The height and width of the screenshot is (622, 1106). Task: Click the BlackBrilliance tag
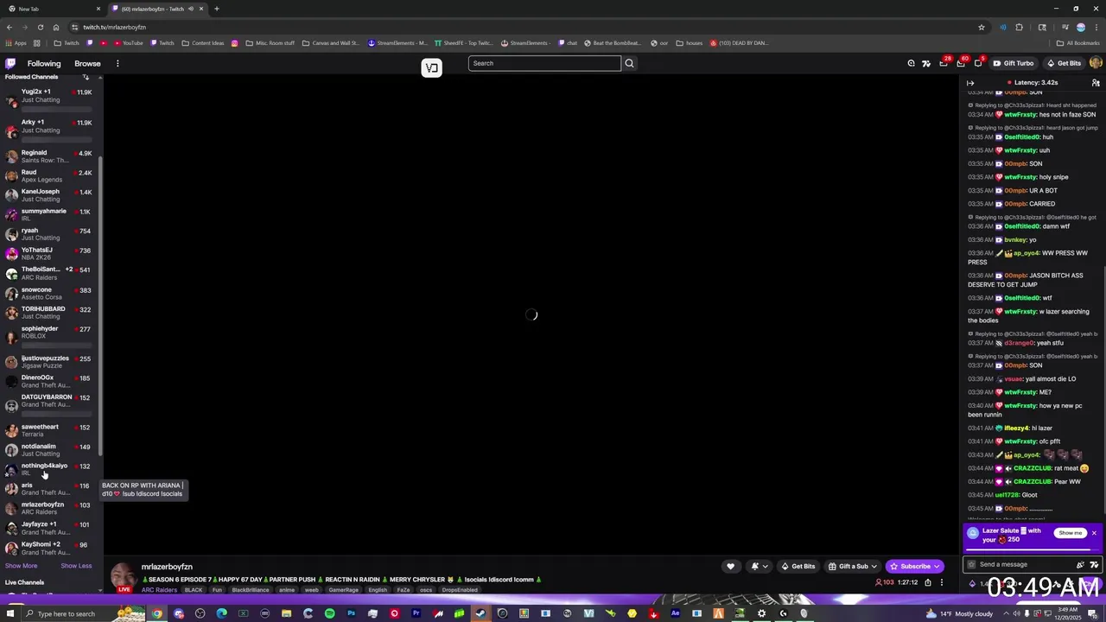coord(251,590)
